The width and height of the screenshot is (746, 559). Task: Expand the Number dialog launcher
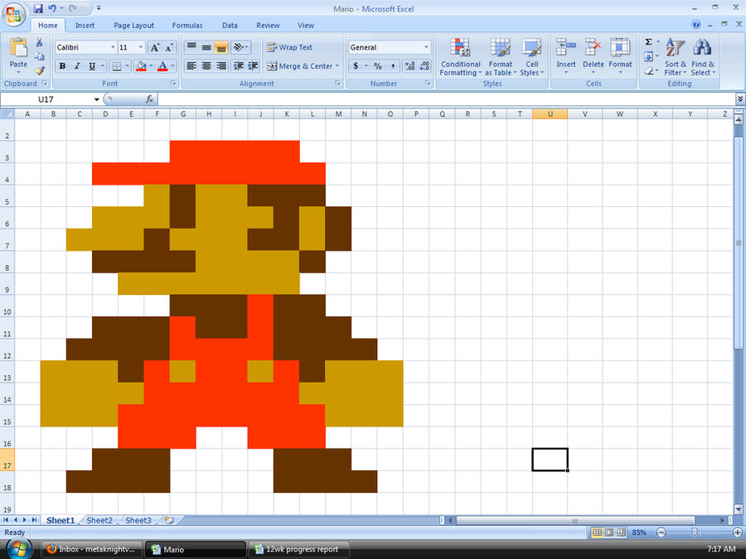coord(427,83)
